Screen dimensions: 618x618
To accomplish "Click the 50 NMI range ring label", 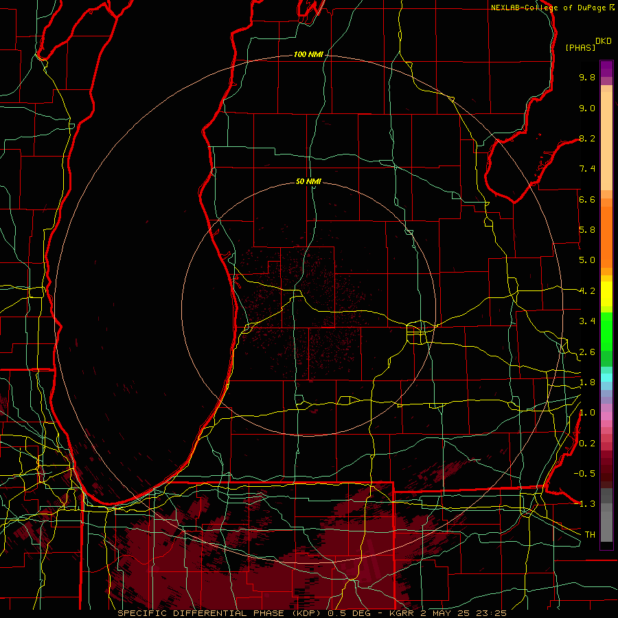I will (308, 181).
